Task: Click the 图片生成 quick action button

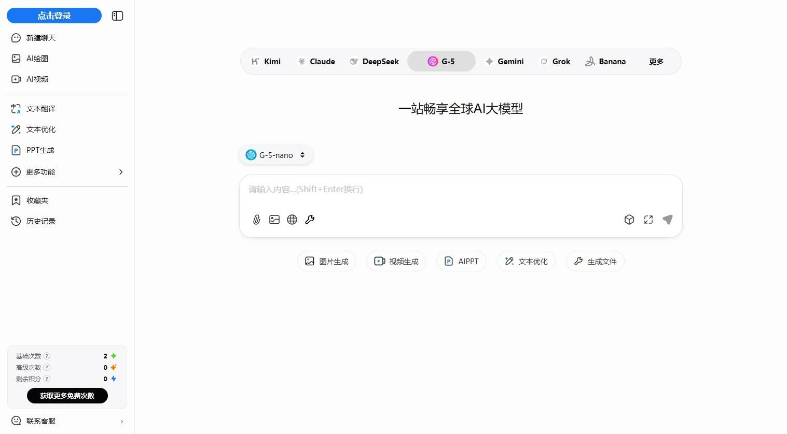Action: point(327,261)
